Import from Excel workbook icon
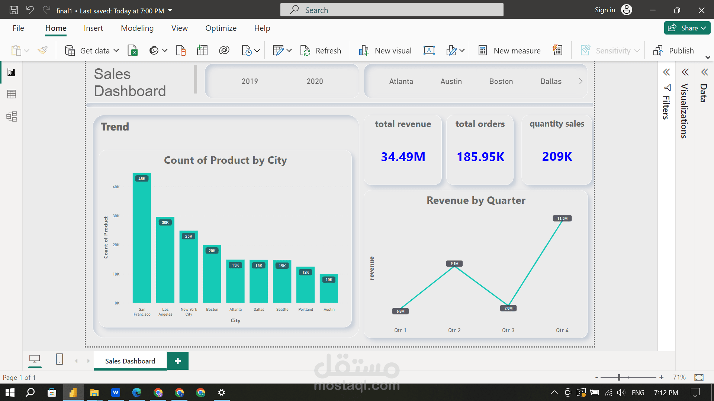Screen dimensions: 714x401 tap(133, 50)
